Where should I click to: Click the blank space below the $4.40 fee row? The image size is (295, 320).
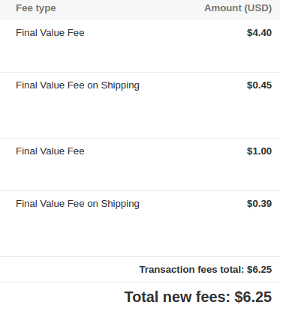pos(140,56)
